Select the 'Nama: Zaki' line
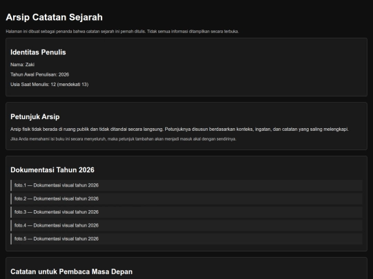Image resolution: width=373 pixels, height=279 pixels. 22,65
